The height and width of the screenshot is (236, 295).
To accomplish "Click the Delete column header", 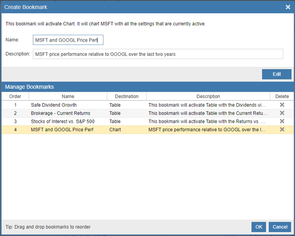I will 282,96.
